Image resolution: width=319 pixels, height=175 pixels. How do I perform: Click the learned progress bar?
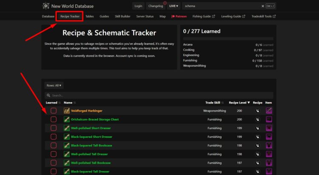click(x=228, y=38)
